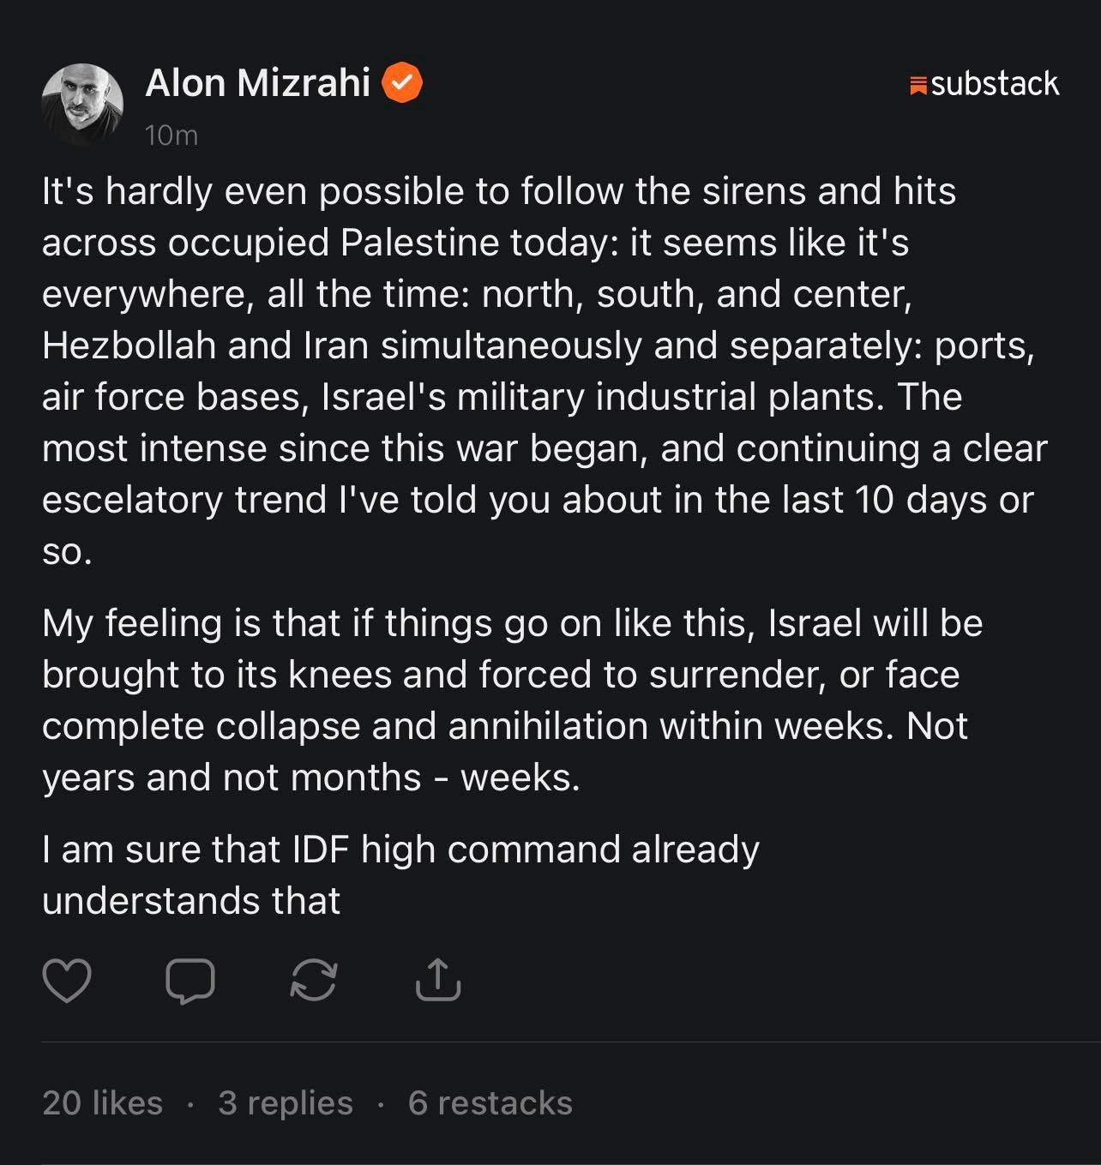Image resolution: width=1101 pixels, height=1165 pixels.
Task: Restack the post using the circular arrows icon
Action: coord(314,981)
